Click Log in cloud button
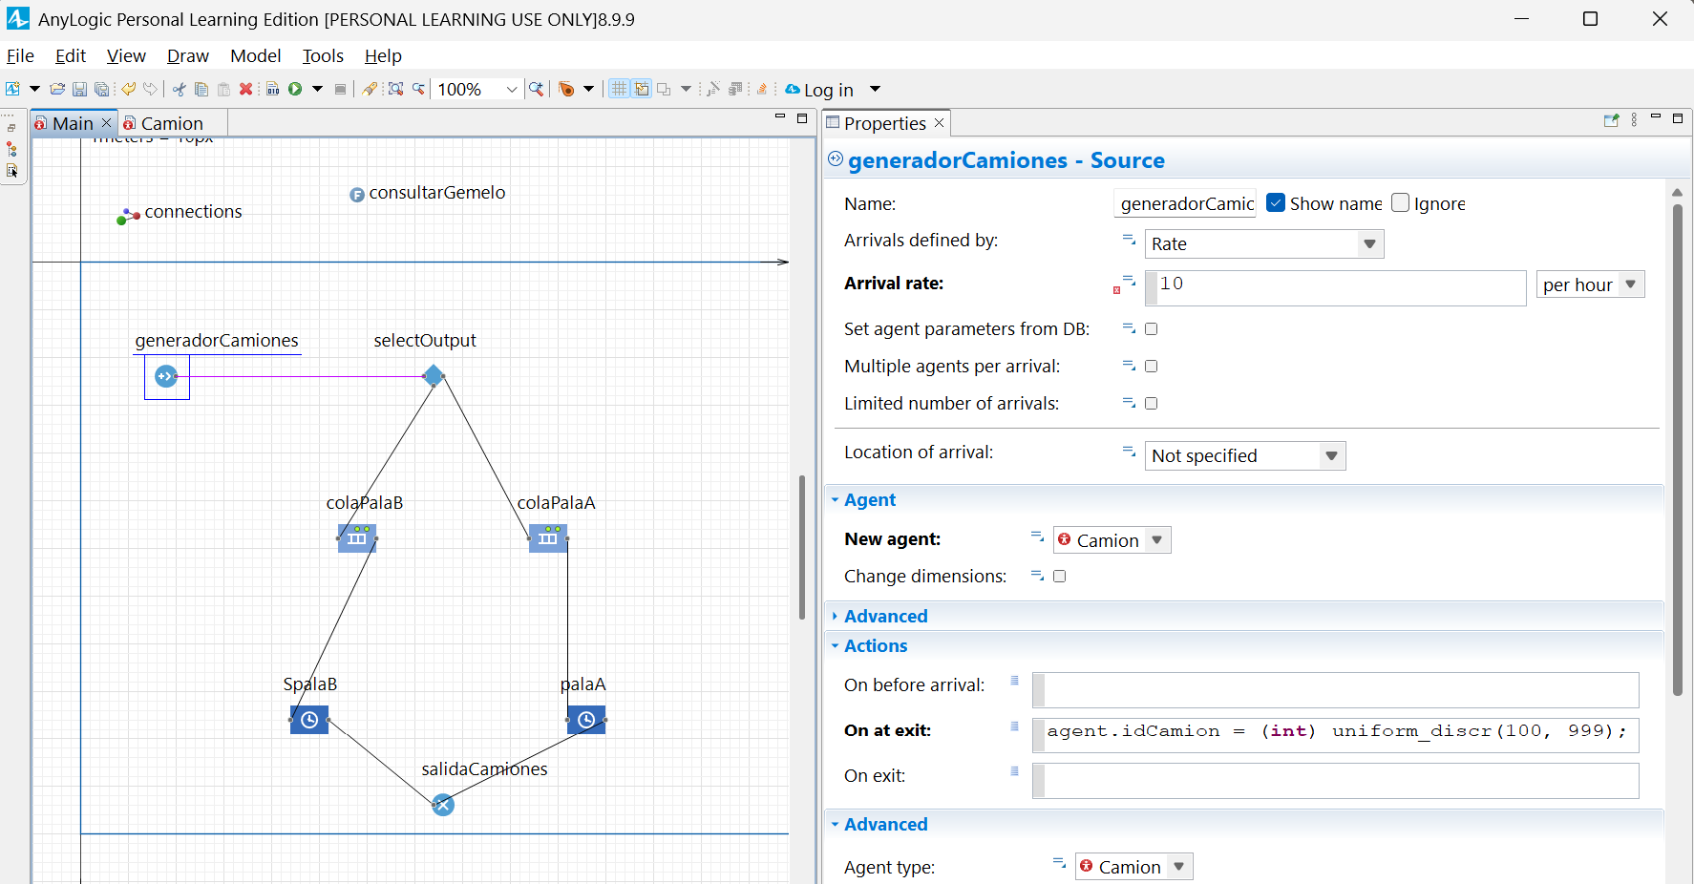The height and width of the screenshot is (884, 1694). [819, 90]
